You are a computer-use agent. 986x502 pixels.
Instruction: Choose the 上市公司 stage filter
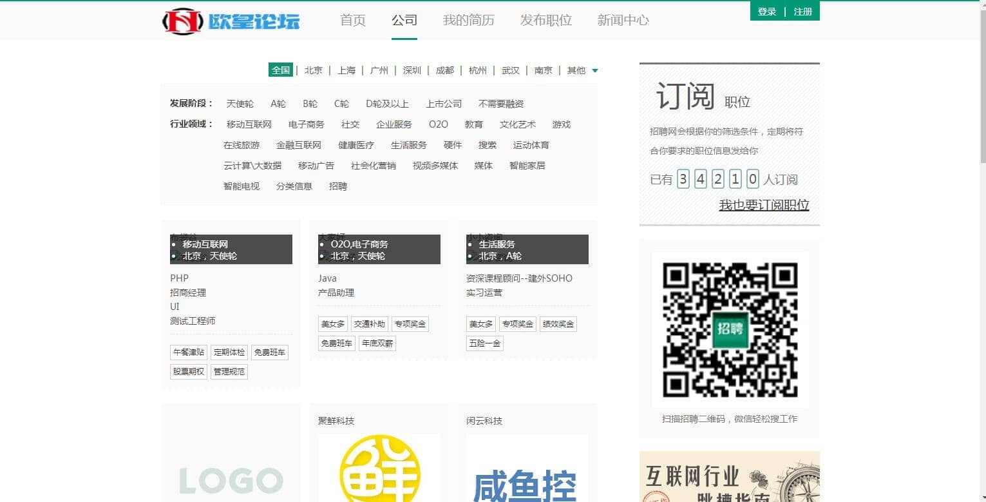point(443,104)
